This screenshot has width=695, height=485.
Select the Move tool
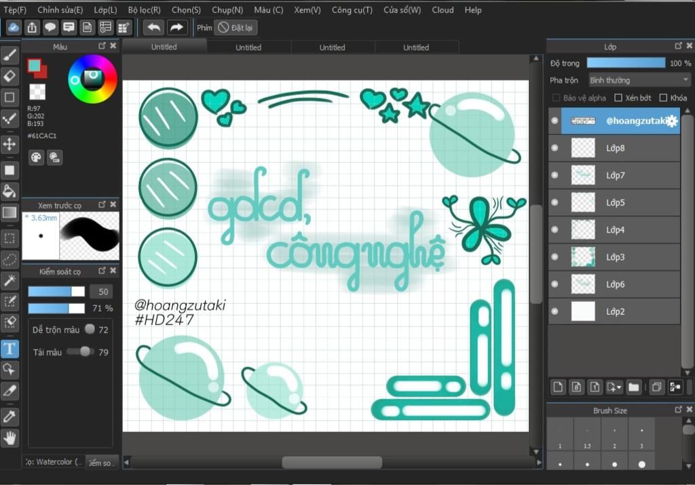coord(10,144)
